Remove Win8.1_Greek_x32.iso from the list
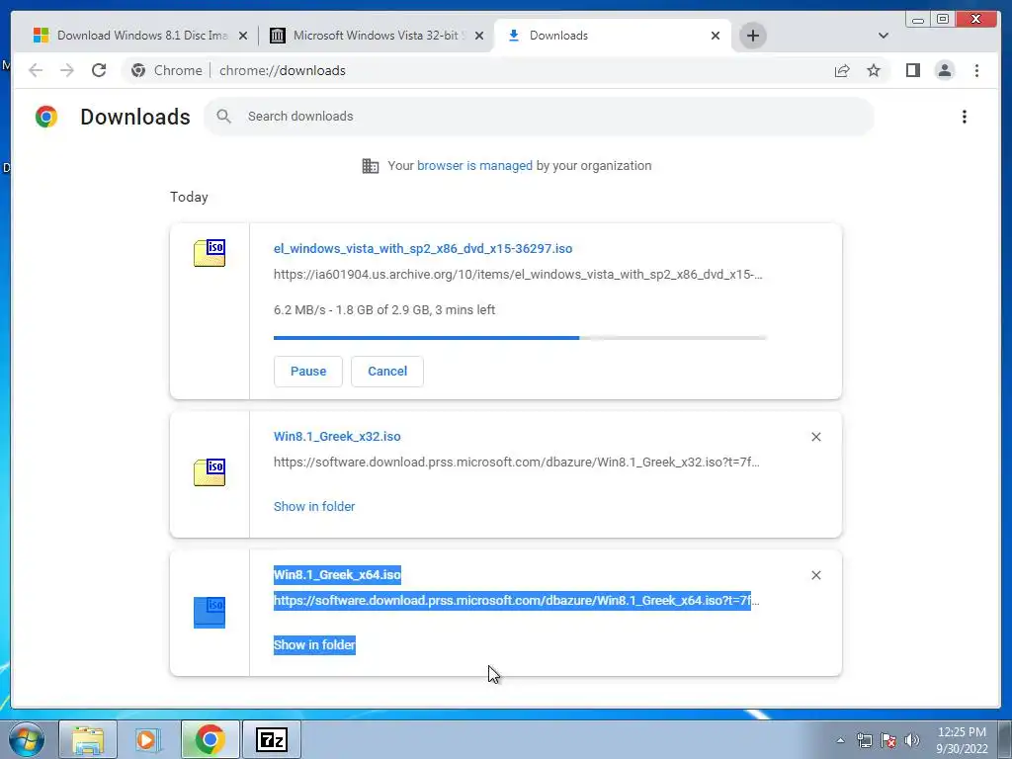This screenshot has height=759, width=1012. tap(815, 437)
